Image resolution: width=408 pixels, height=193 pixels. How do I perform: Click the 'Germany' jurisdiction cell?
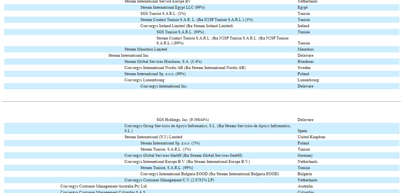tap(305, 156)
